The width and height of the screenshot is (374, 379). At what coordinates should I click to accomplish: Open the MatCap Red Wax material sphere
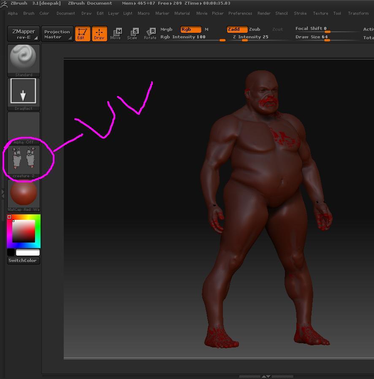coord(24,195)
